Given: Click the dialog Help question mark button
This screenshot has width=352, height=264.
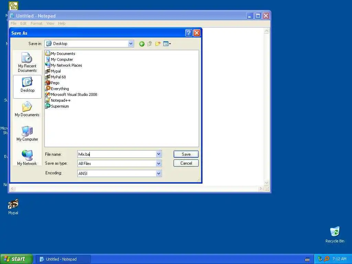Looking at the screenshot, I should (x=189, y=33).
